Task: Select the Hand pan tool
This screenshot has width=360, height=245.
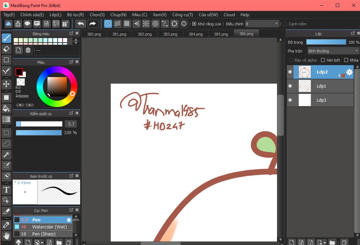Action: (6, 235)
